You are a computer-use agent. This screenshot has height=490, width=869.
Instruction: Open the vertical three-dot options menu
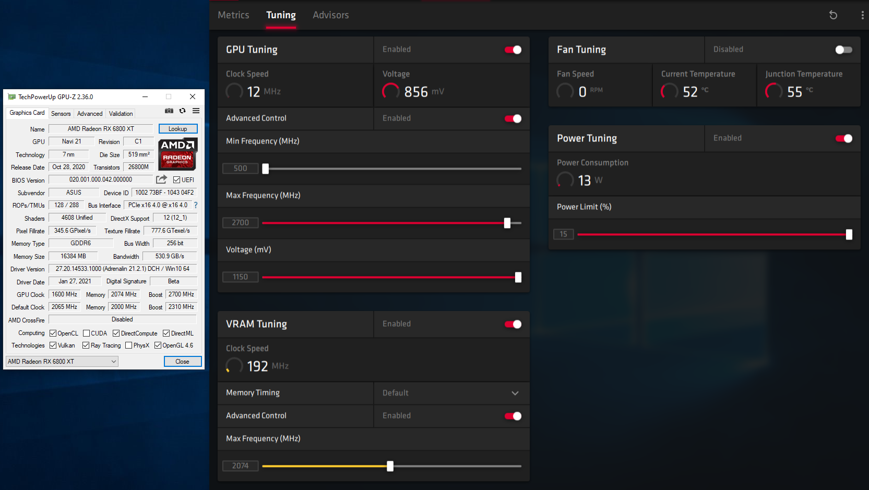tap(862, 15)
